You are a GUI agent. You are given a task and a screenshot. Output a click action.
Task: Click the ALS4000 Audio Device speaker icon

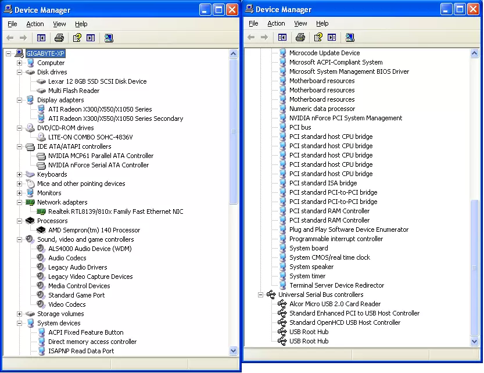coord(41,249)
